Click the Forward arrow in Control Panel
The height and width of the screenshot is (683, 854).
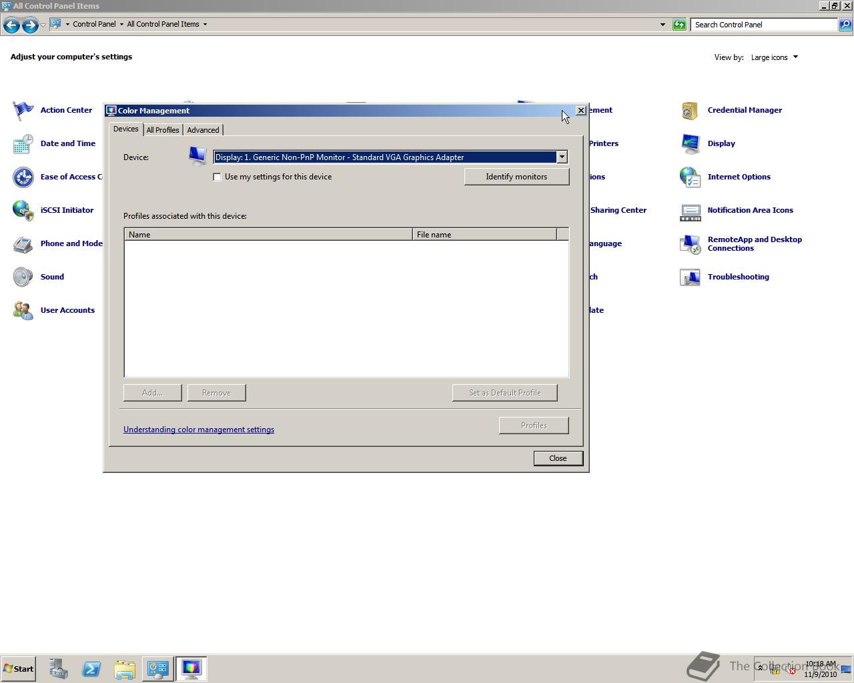point(30,25)
